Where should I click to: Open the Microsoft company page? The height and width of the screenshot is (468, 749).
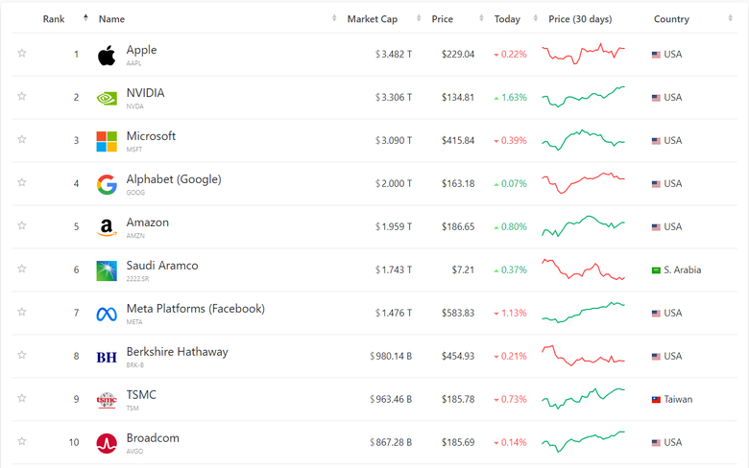click(x=151, y=136)
